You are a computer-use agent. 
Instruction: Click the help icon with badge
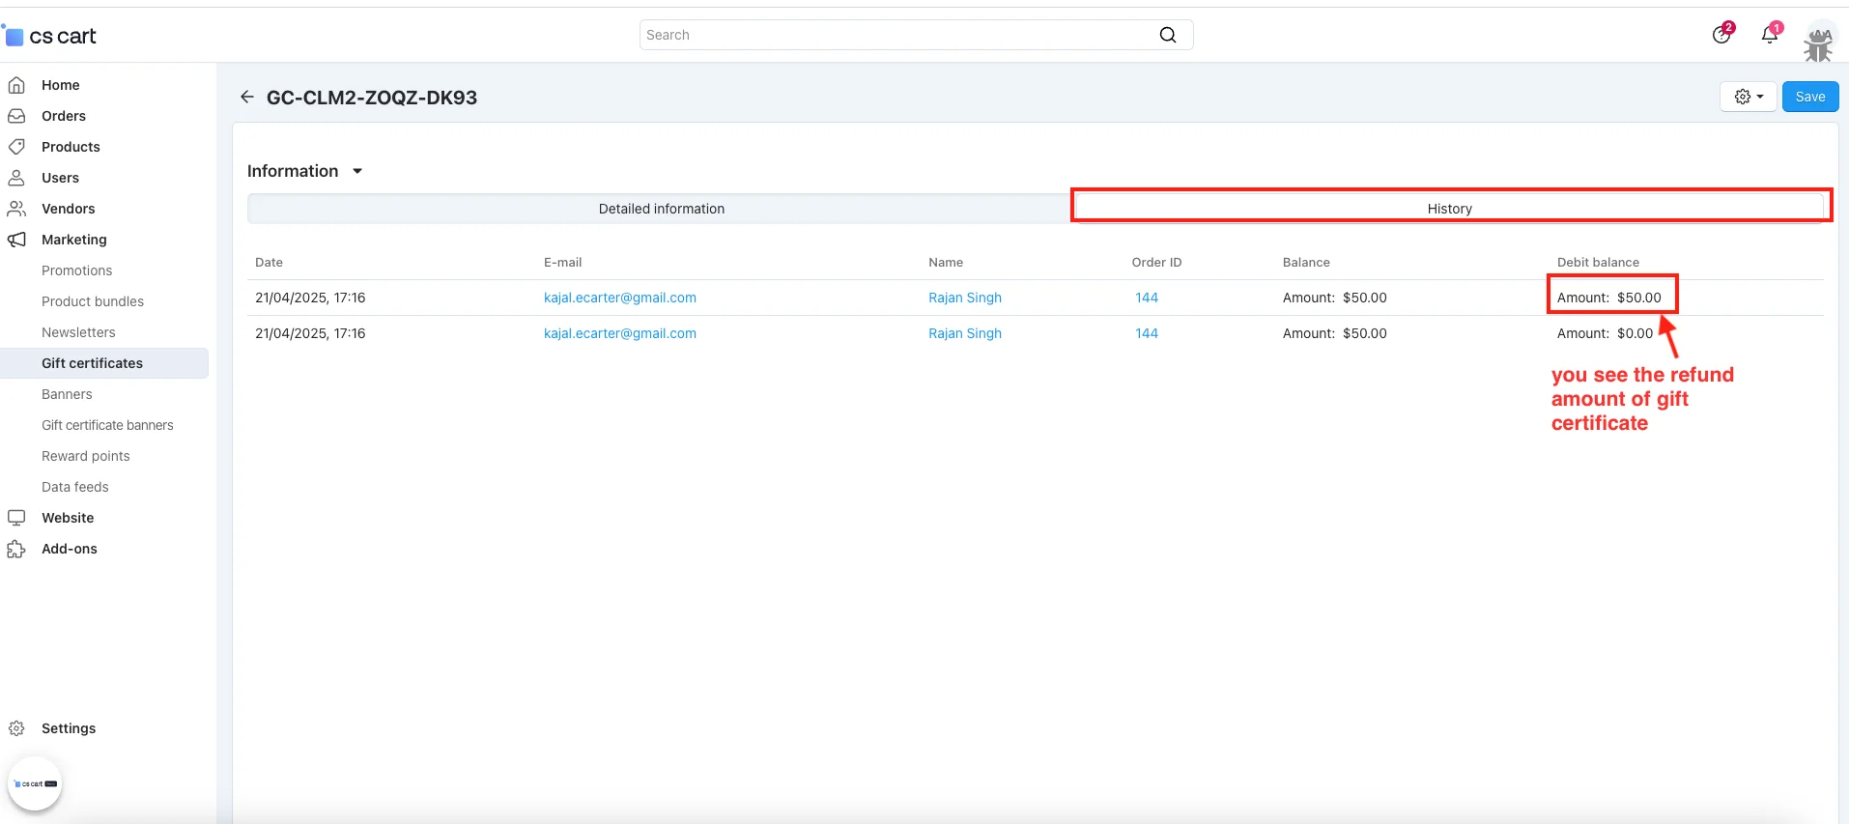pos(1721,35)
